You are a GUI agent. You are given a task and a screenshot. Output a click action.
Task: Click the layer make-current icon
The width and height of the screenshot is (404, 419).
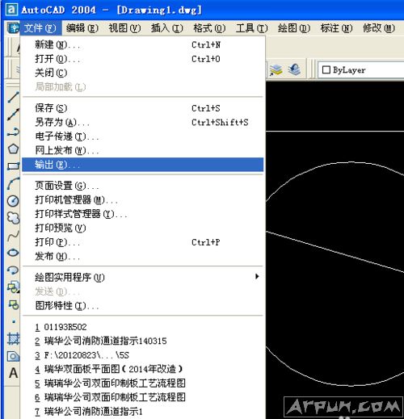(276, 70)
